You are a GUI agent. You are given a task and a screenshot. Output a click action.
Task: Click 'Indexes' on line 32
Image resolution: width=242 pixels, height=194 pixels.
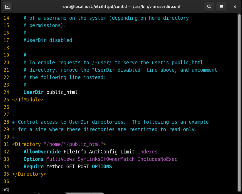click(147, 152)
